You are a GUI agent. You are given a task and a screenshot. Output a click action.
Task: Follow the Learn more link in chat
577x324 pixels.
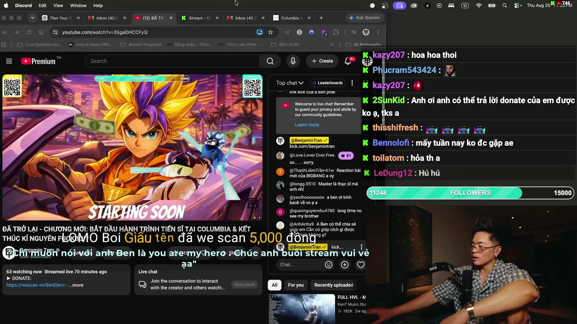point(307,125)
